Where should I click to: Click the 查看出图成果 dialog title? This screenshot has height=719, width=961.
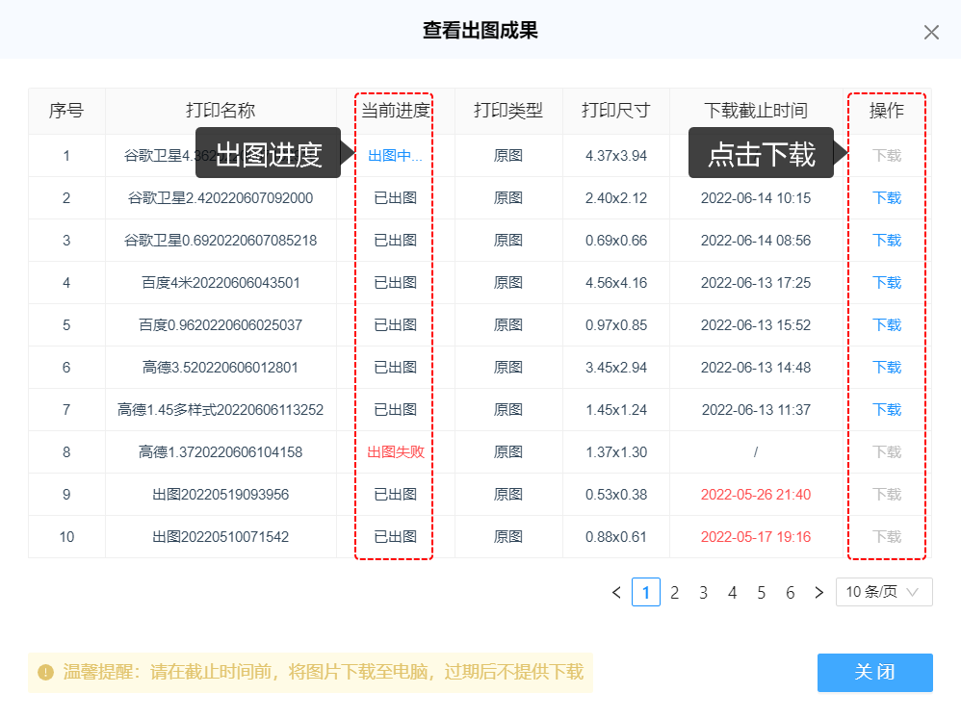pyautogui.click(x=480, y=30)
